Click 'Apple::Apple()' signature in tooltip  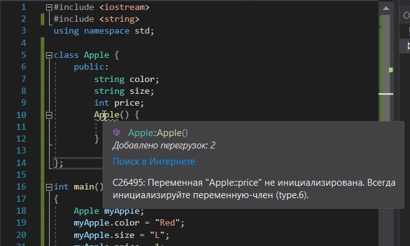tap(158, 133)
